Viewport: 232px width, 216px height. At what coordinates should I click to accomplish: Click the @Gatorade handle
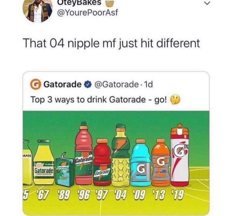point(117,84)
